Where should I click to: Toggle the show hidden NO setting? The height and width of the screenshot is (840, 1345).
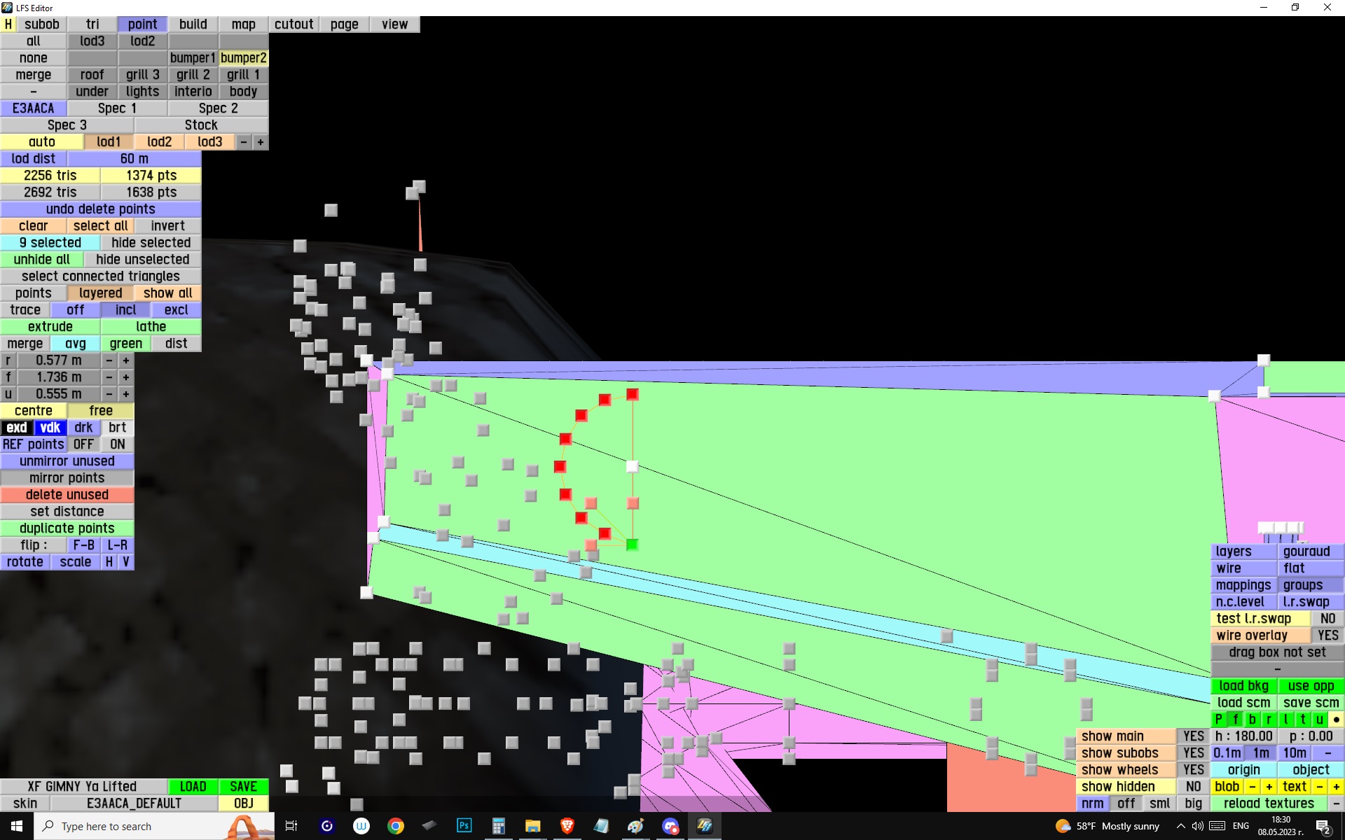click(x=1193, y=786)
